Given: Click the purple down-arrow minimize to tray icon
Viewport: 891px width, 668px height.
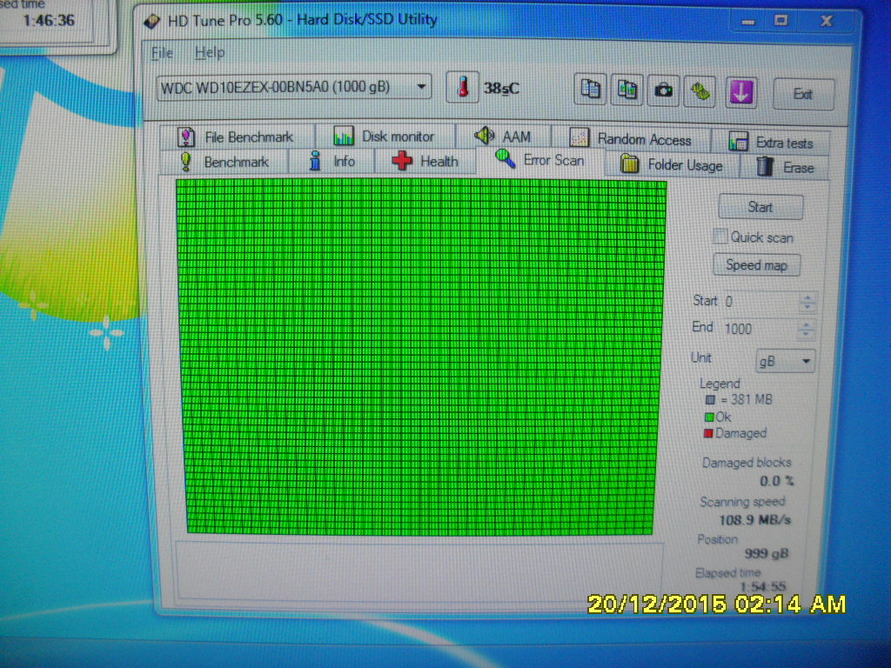Looking at the screenshot, I should point(741,91).
